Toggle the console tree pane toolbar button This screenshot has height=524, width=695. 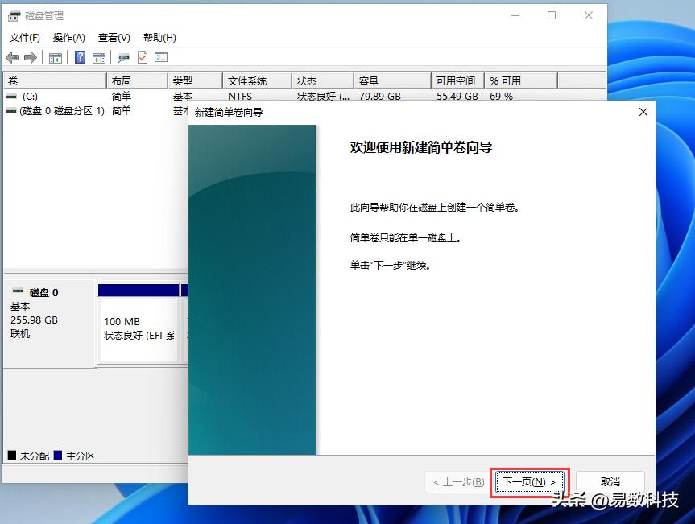(x=55, y=57)
